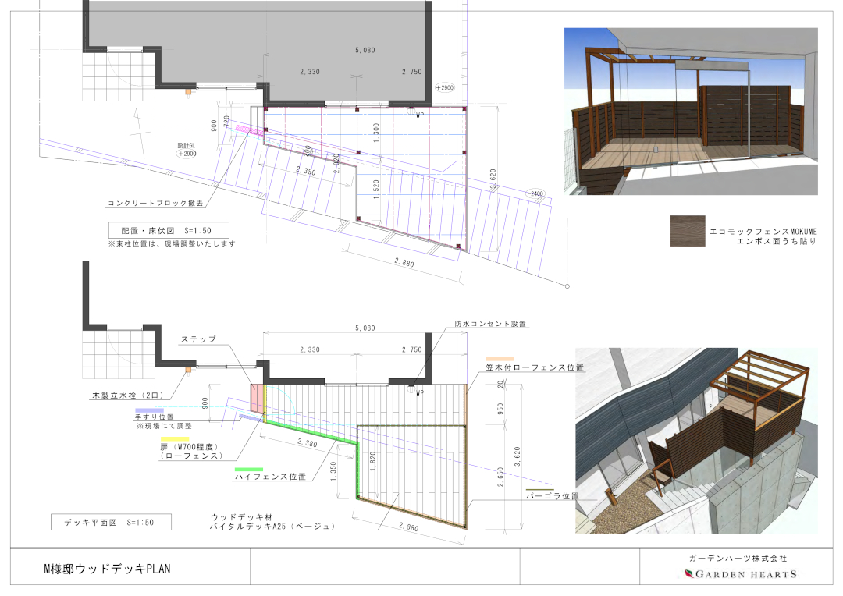The image size is (843, 596).
Task: Click the circled +2900 elevation marker
Action: tap(444, 88)
